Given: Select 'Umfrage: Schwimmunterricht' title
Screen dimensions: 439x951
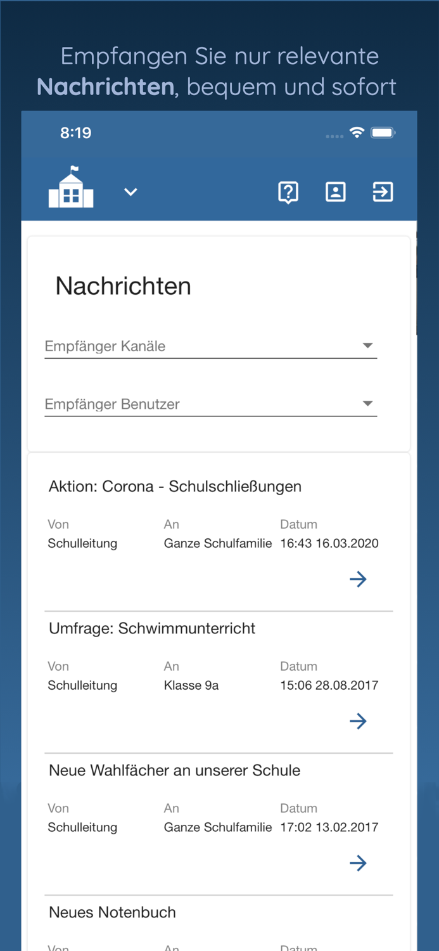Looking at the screenshot, I should [x=152, y=628].
